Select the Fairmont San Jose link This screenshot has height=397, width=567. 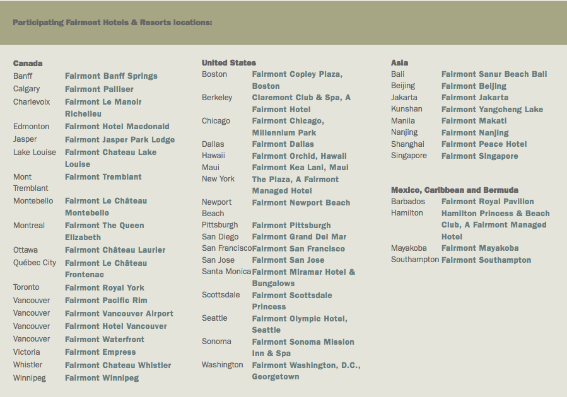(288, 260)
